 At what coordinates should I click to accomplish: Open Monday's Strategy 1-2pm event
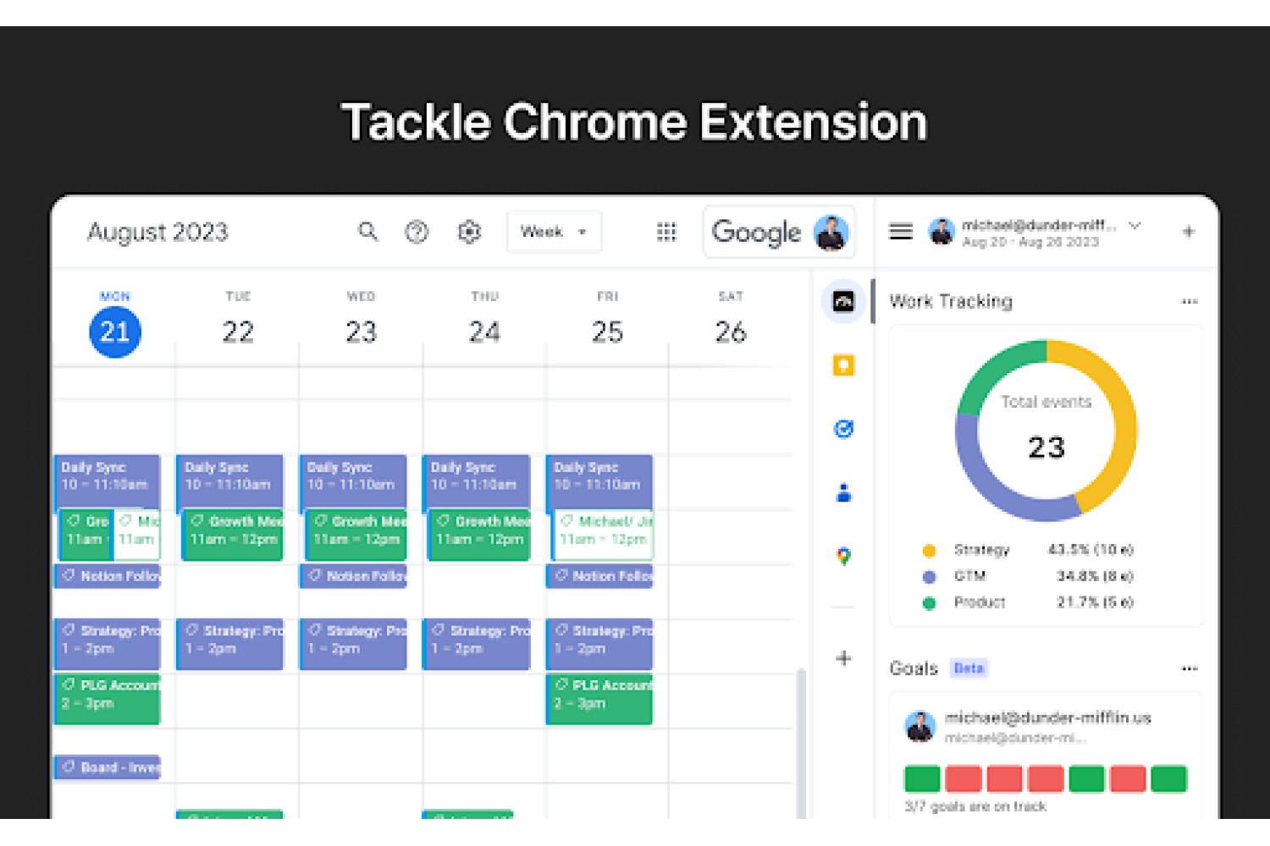pyautogui.click(x=108, y=644)
